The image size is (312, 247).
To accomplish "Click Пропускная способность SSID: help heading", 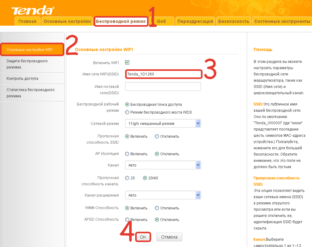I will point(277,181).
